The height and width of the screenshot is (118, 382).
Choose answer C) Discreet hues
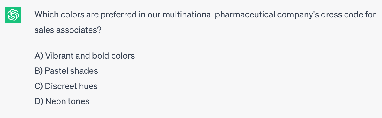tap(66, 86)
